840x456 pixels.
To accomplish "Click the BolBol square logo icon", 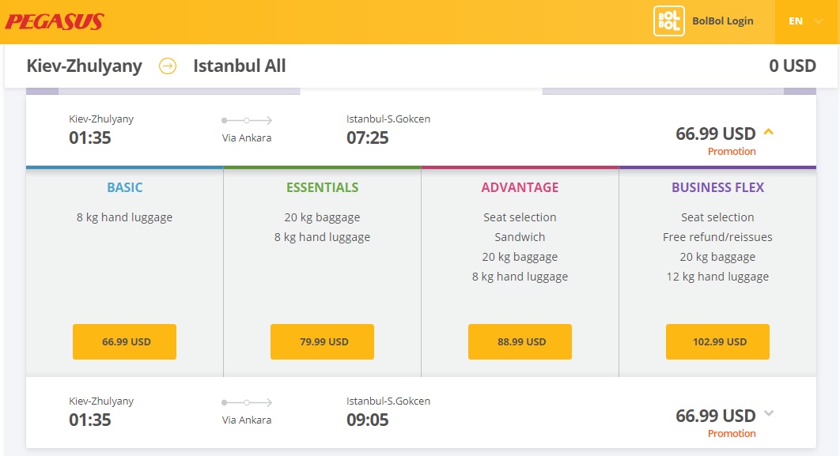I will 668,21.
